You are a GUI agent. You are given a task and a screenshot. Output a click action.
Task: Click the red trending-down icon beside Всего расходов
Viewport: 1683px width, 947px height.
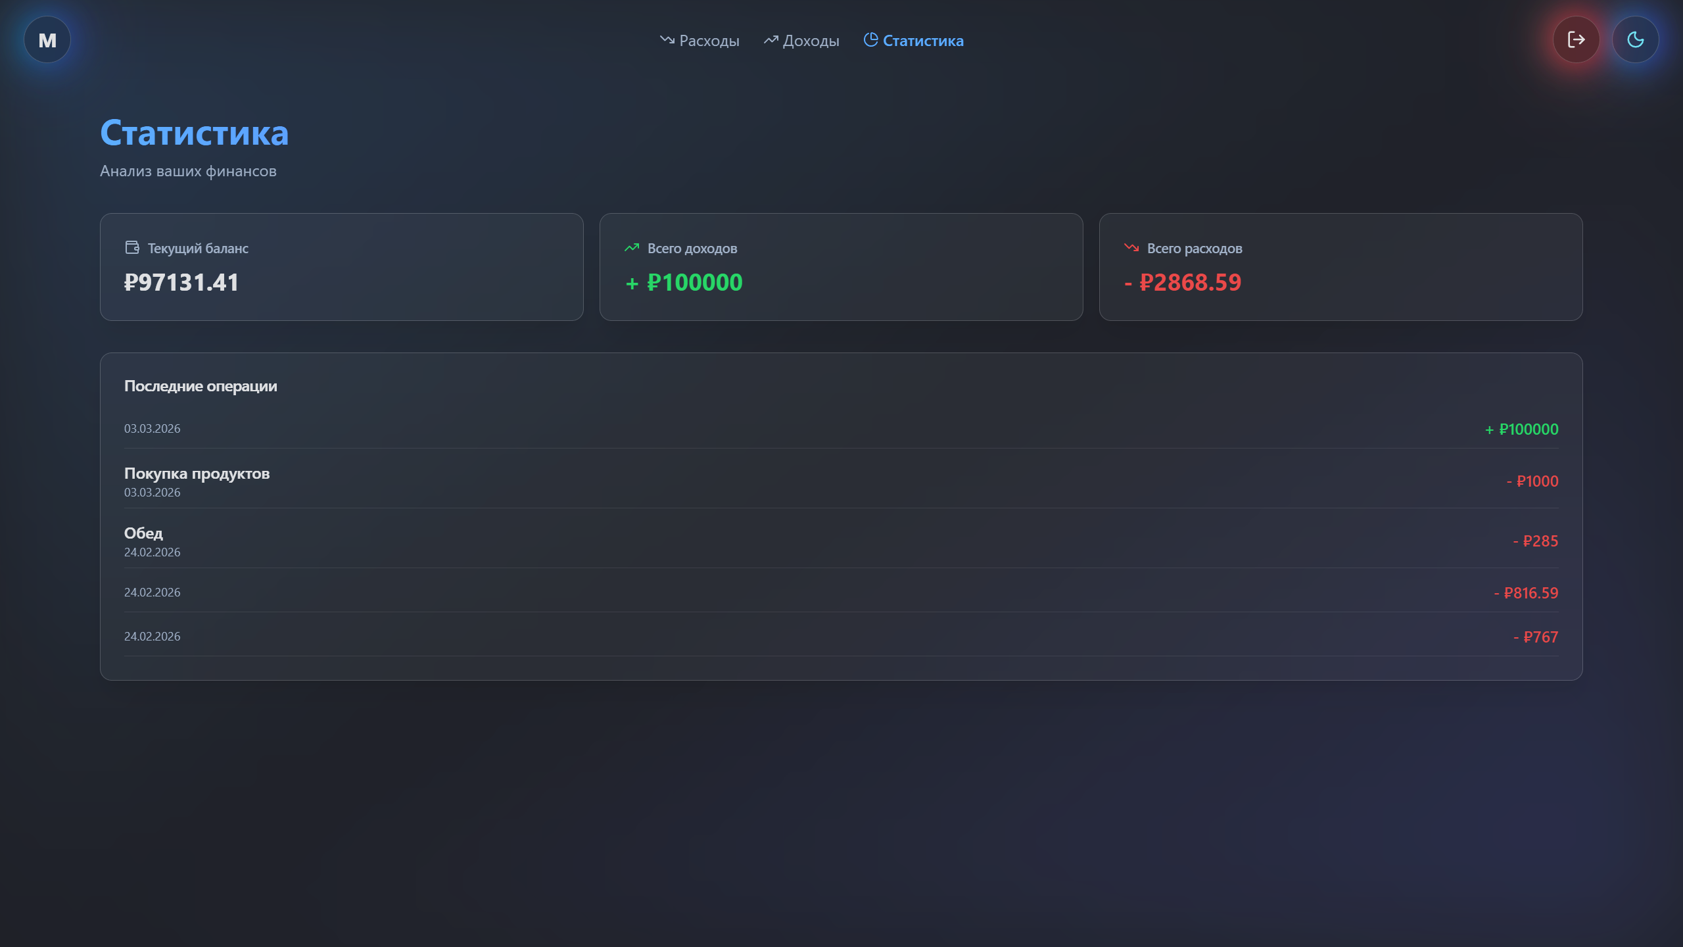pyautogui.click(x=1131, y=248)
